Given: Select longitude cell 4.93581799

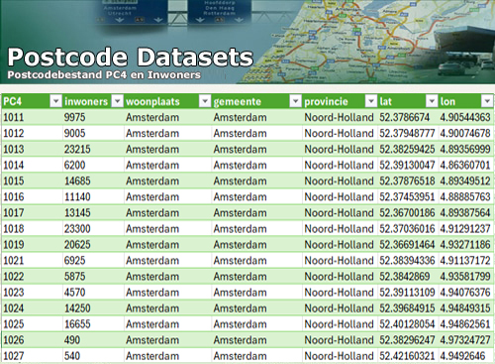Looking at the screenshot, I should (x=465, y=276).
